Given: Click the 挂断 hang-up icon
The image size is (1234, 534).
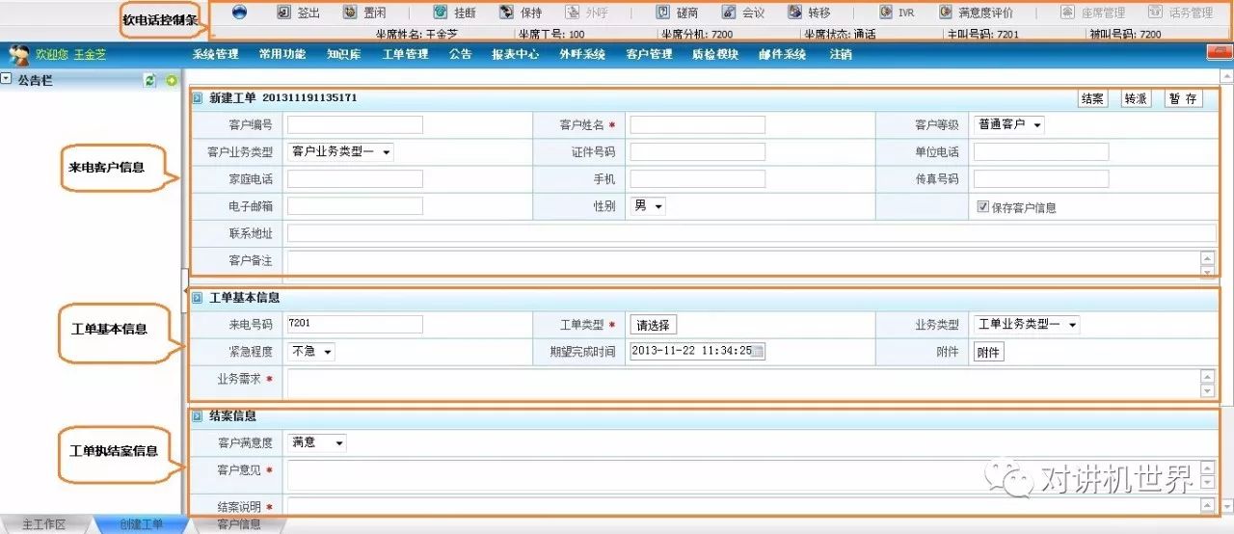Looking at the screenshot, I should pyautogui.click(x=441, y=13).
